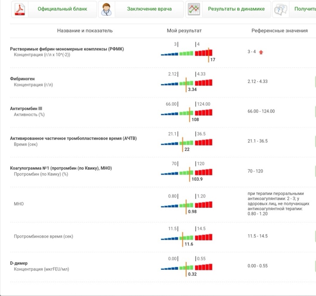Click the chat bubble question icon

coord(280,9)
